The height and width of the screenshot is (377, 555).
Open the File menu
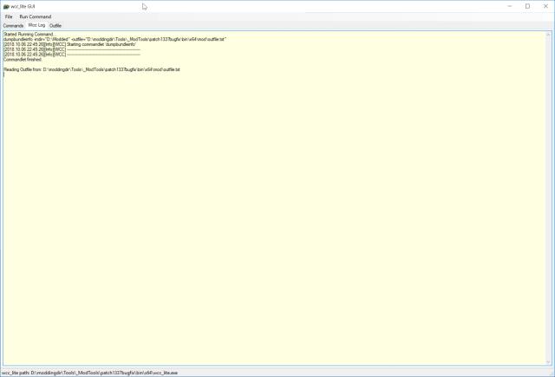(x=9, y=16)
